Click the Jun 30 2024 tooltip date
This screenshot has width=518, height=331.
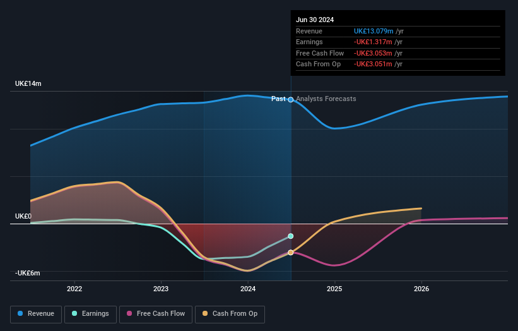315,20
